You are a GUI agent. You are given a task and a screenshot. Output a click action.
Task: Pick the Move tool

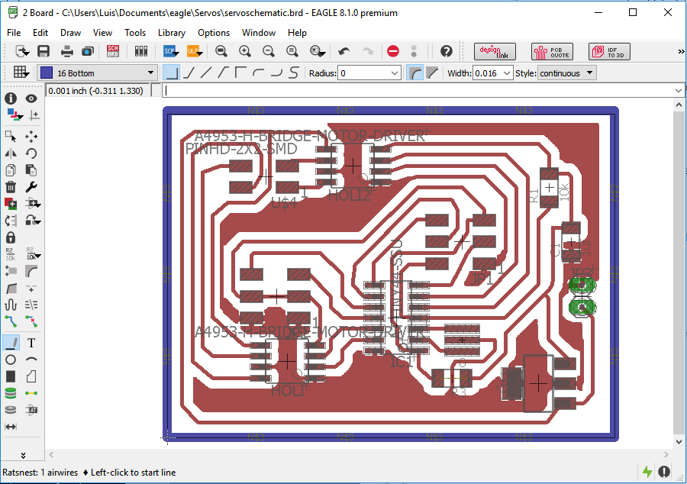(31, 136)
